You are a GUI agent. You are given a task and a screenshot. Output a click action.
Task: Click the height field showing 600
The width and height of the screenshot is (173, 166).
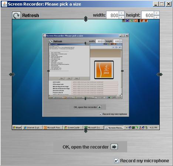pos(148,15)
